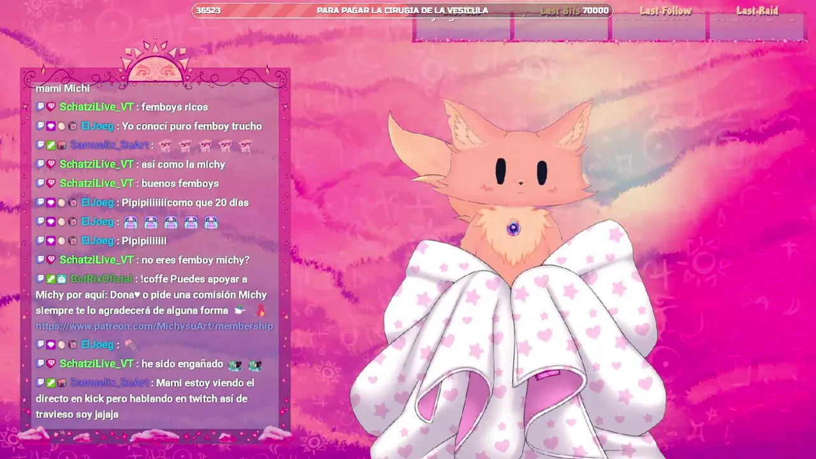This screenshot has width=816, height=459.
Task: Click diamond badge on 'Yo conocí puro femboy trucho' row
Action: coord(51,126)
